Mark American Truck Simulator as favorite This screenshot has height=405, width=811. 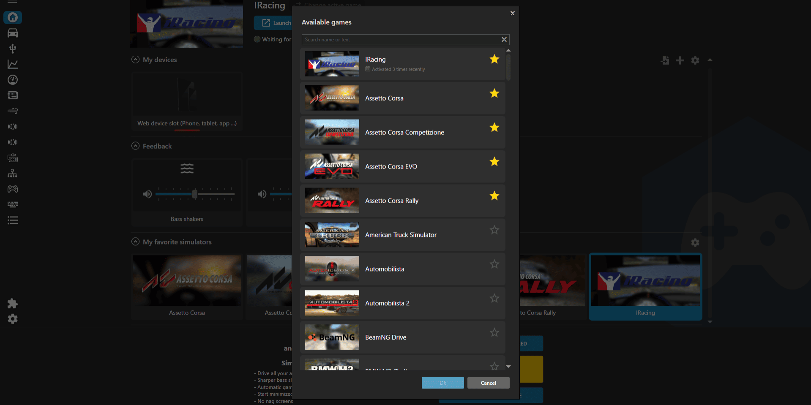494,230
